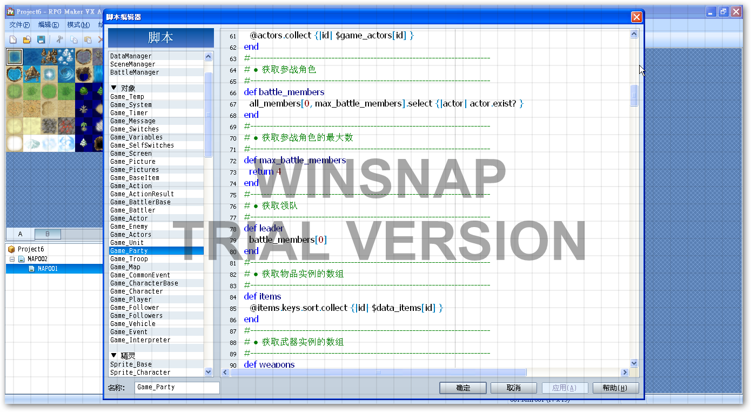751x412 pixels.
Task: Select the snow-covered pine tree tile
Action: point(84,143)
